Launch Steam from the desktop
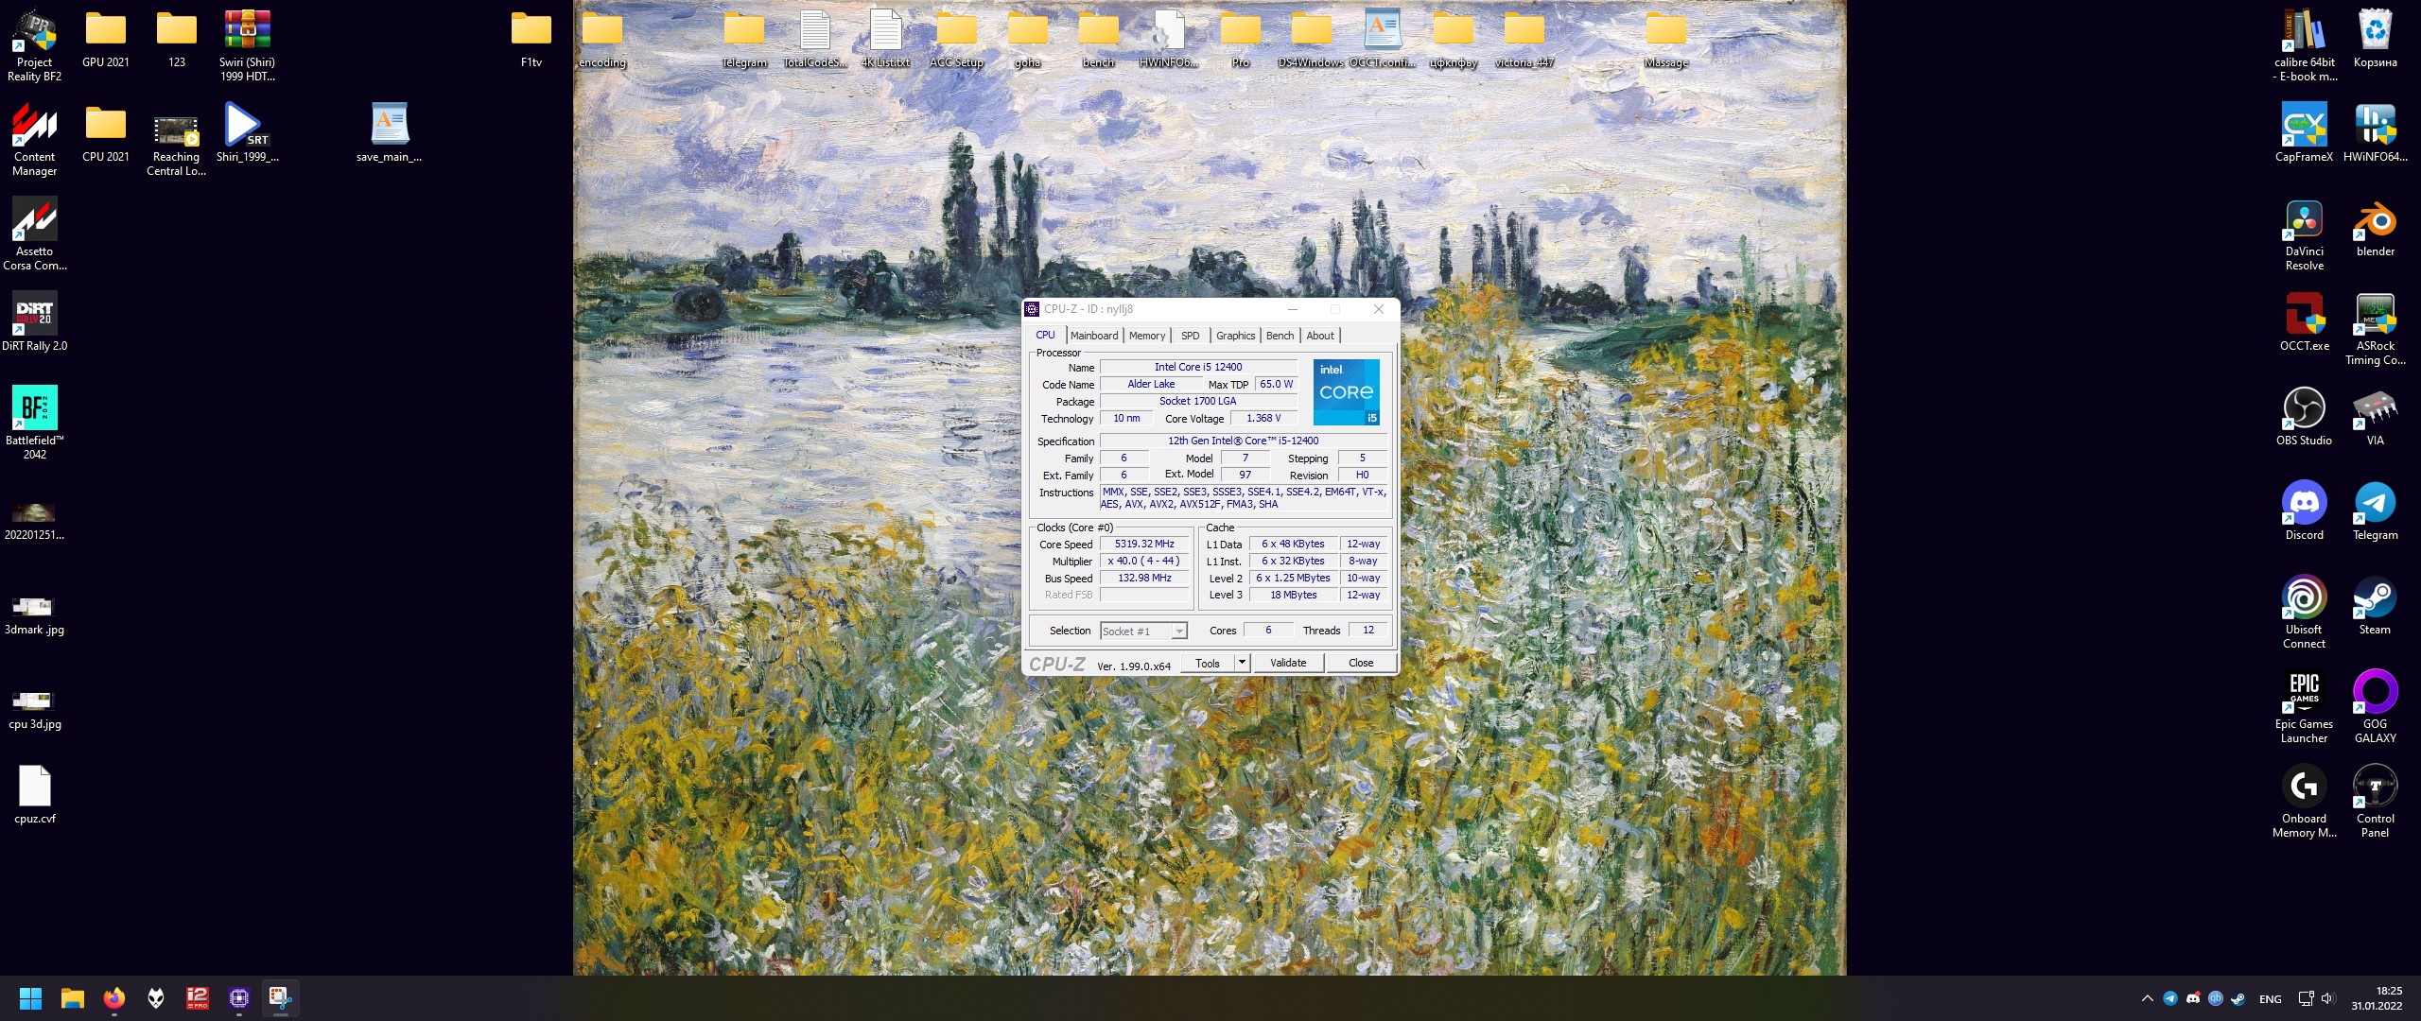 coord(2375,605)
